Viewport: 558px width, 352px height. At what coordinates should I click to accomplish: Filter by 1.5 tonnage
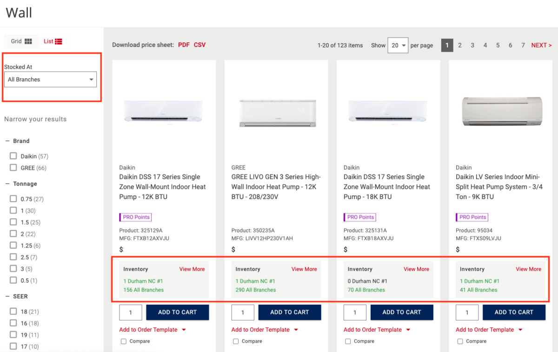coord(13,222)
